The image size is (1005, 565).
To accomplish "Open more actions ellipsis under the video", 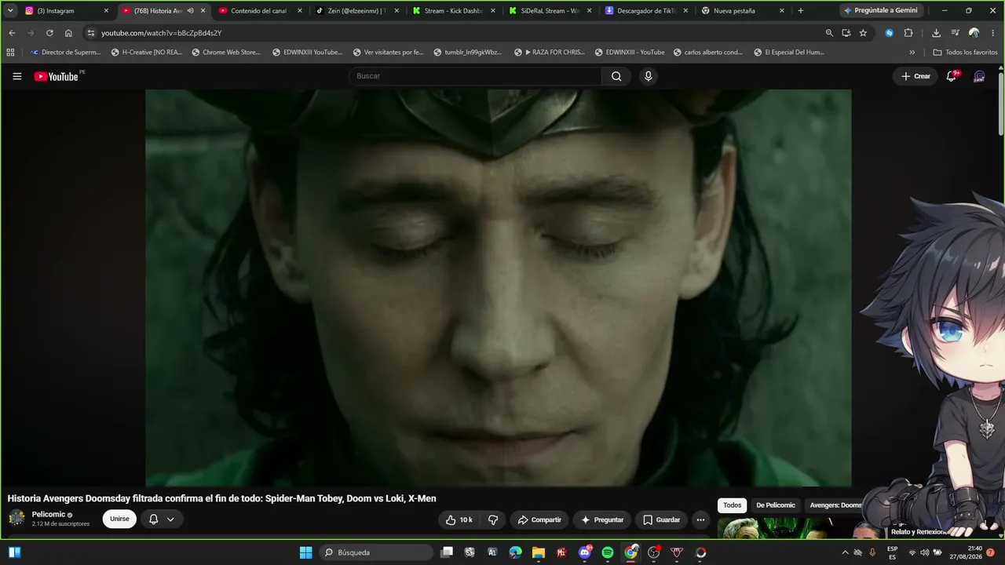I will coord(700,519).
